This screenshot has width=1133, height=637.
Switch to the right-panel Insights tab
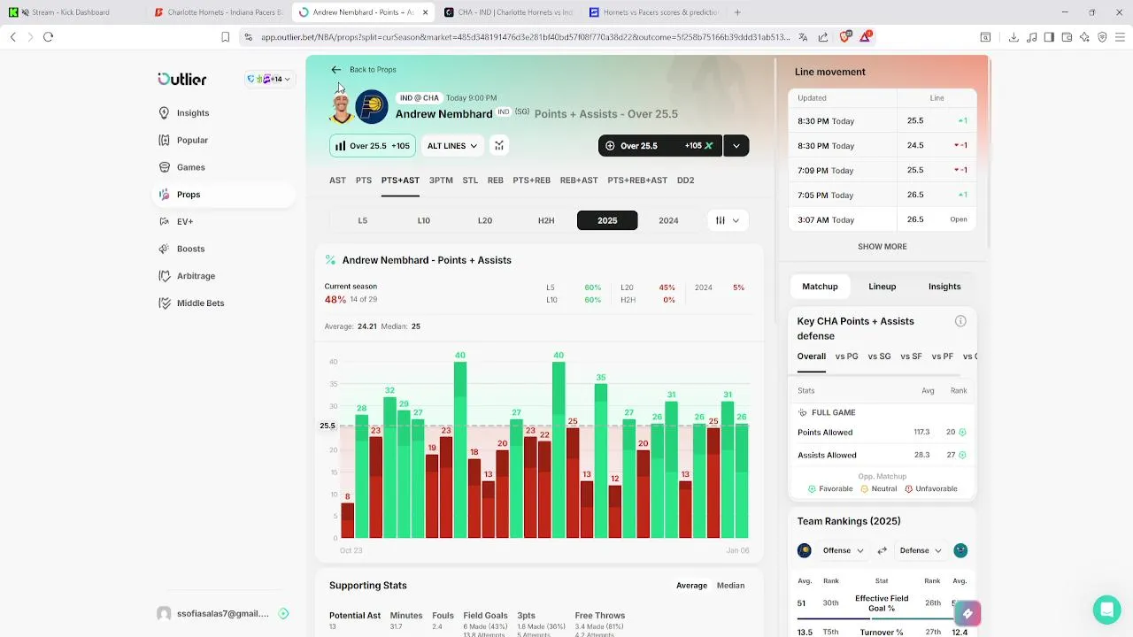[944, 287]
